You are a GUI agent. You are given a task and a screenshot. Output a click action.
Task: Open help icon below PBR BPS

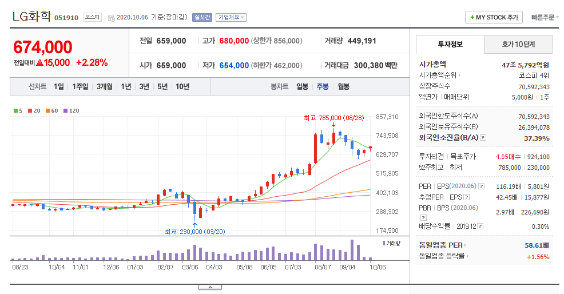[423, 217]
